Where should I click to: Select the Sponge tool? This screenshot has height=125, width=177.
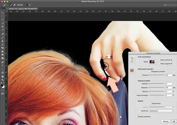(x=2, y=58)
